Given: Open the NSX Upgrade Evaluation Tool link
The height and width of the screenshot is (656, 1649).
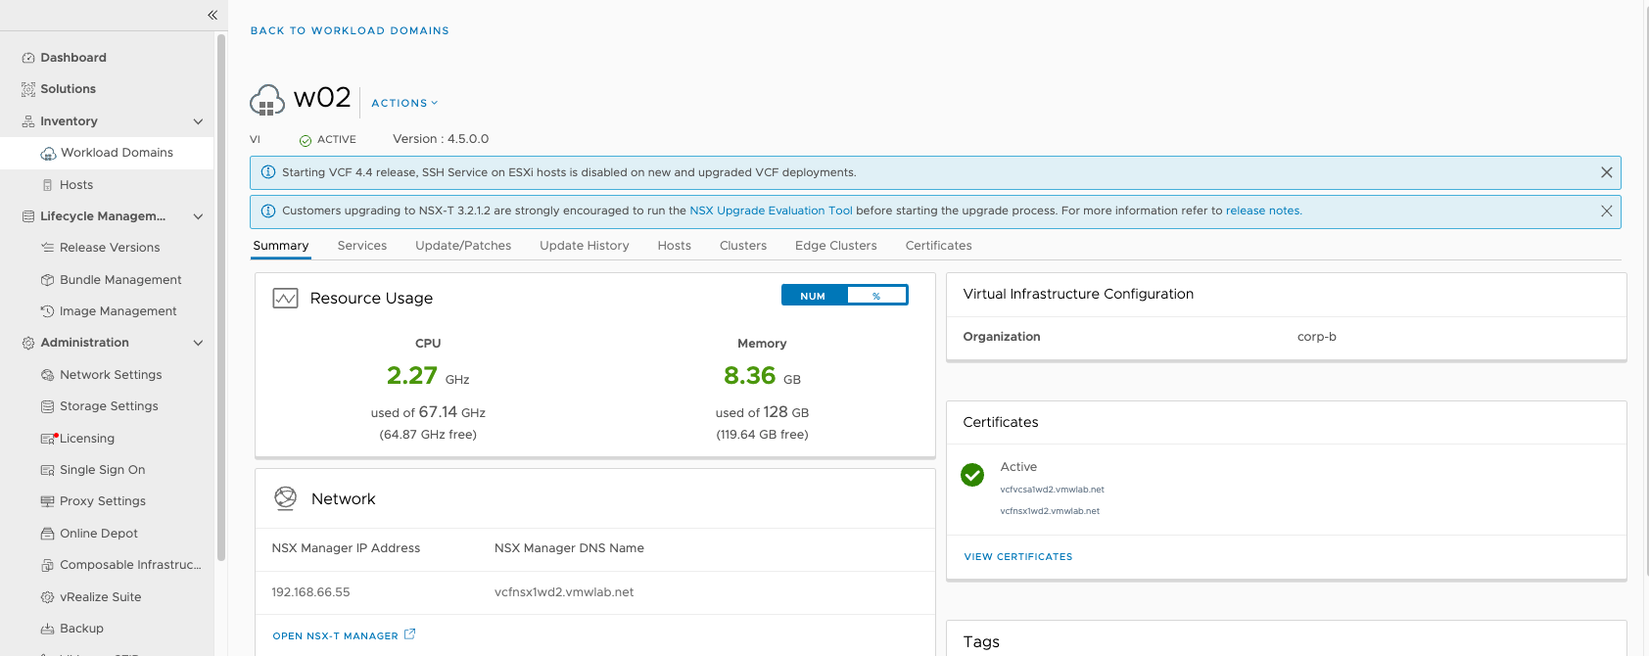Looking at the screenshot, I should pyautogui.click(x=771, y=211).
